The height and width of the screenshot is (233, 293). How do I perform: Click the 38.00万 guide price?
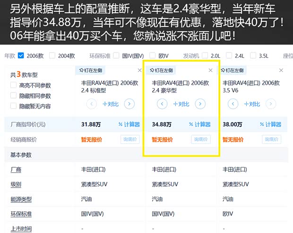pyautogui.click(x=232, y=125)
